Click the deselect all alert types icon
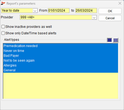This screenshot has width=124, height=110. pyautogui.click(x=116, y=40)
